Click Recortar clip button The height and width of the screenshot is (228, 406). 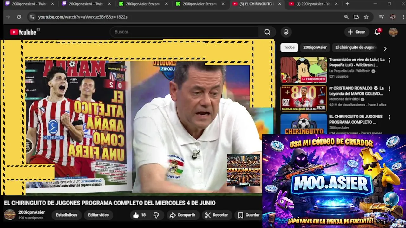click(x=217, y=215)
